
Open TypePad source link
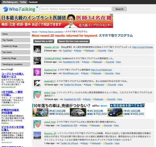67,51
